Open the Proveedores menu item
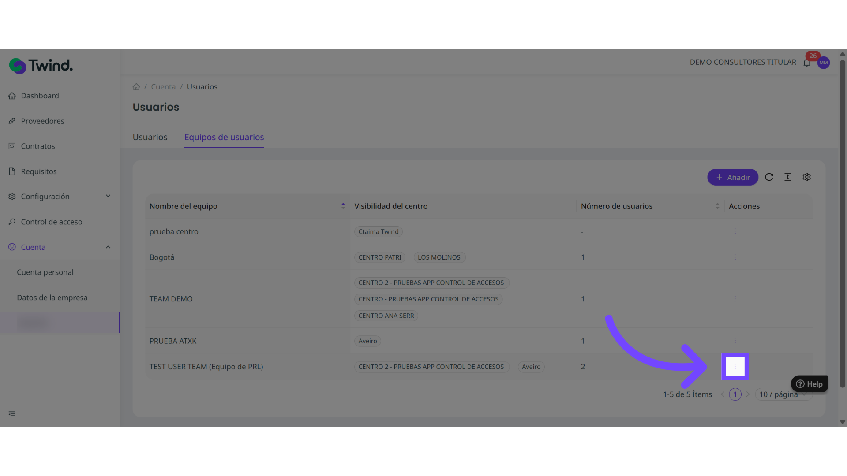Screen dimensions: 847x476 [x=42, y=121]
